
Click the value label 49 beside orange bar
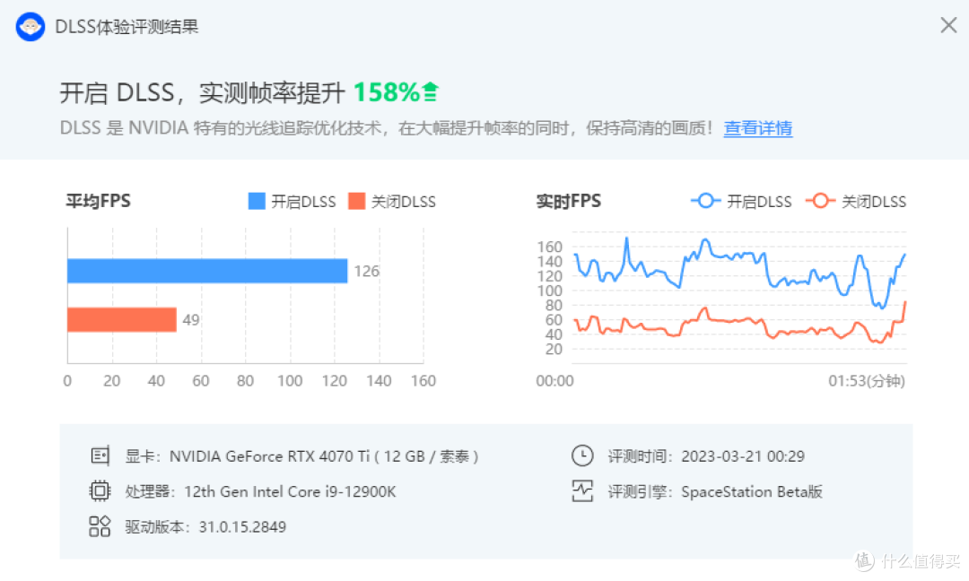pyautogui.click(x=191, y=320)
